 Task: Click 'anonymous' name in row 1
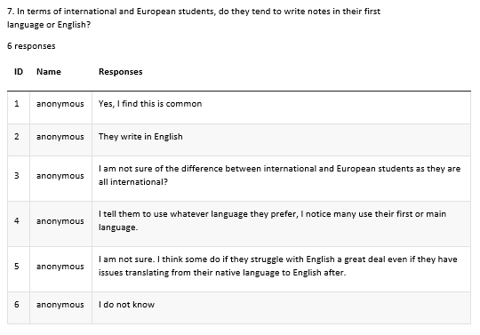(60, 104)
